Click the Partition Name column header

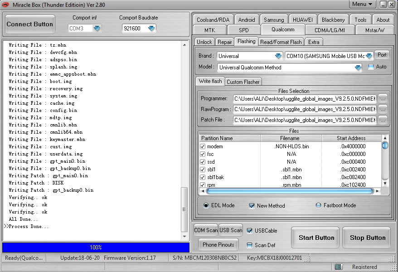pyautogui.click(x=230, y=138)
